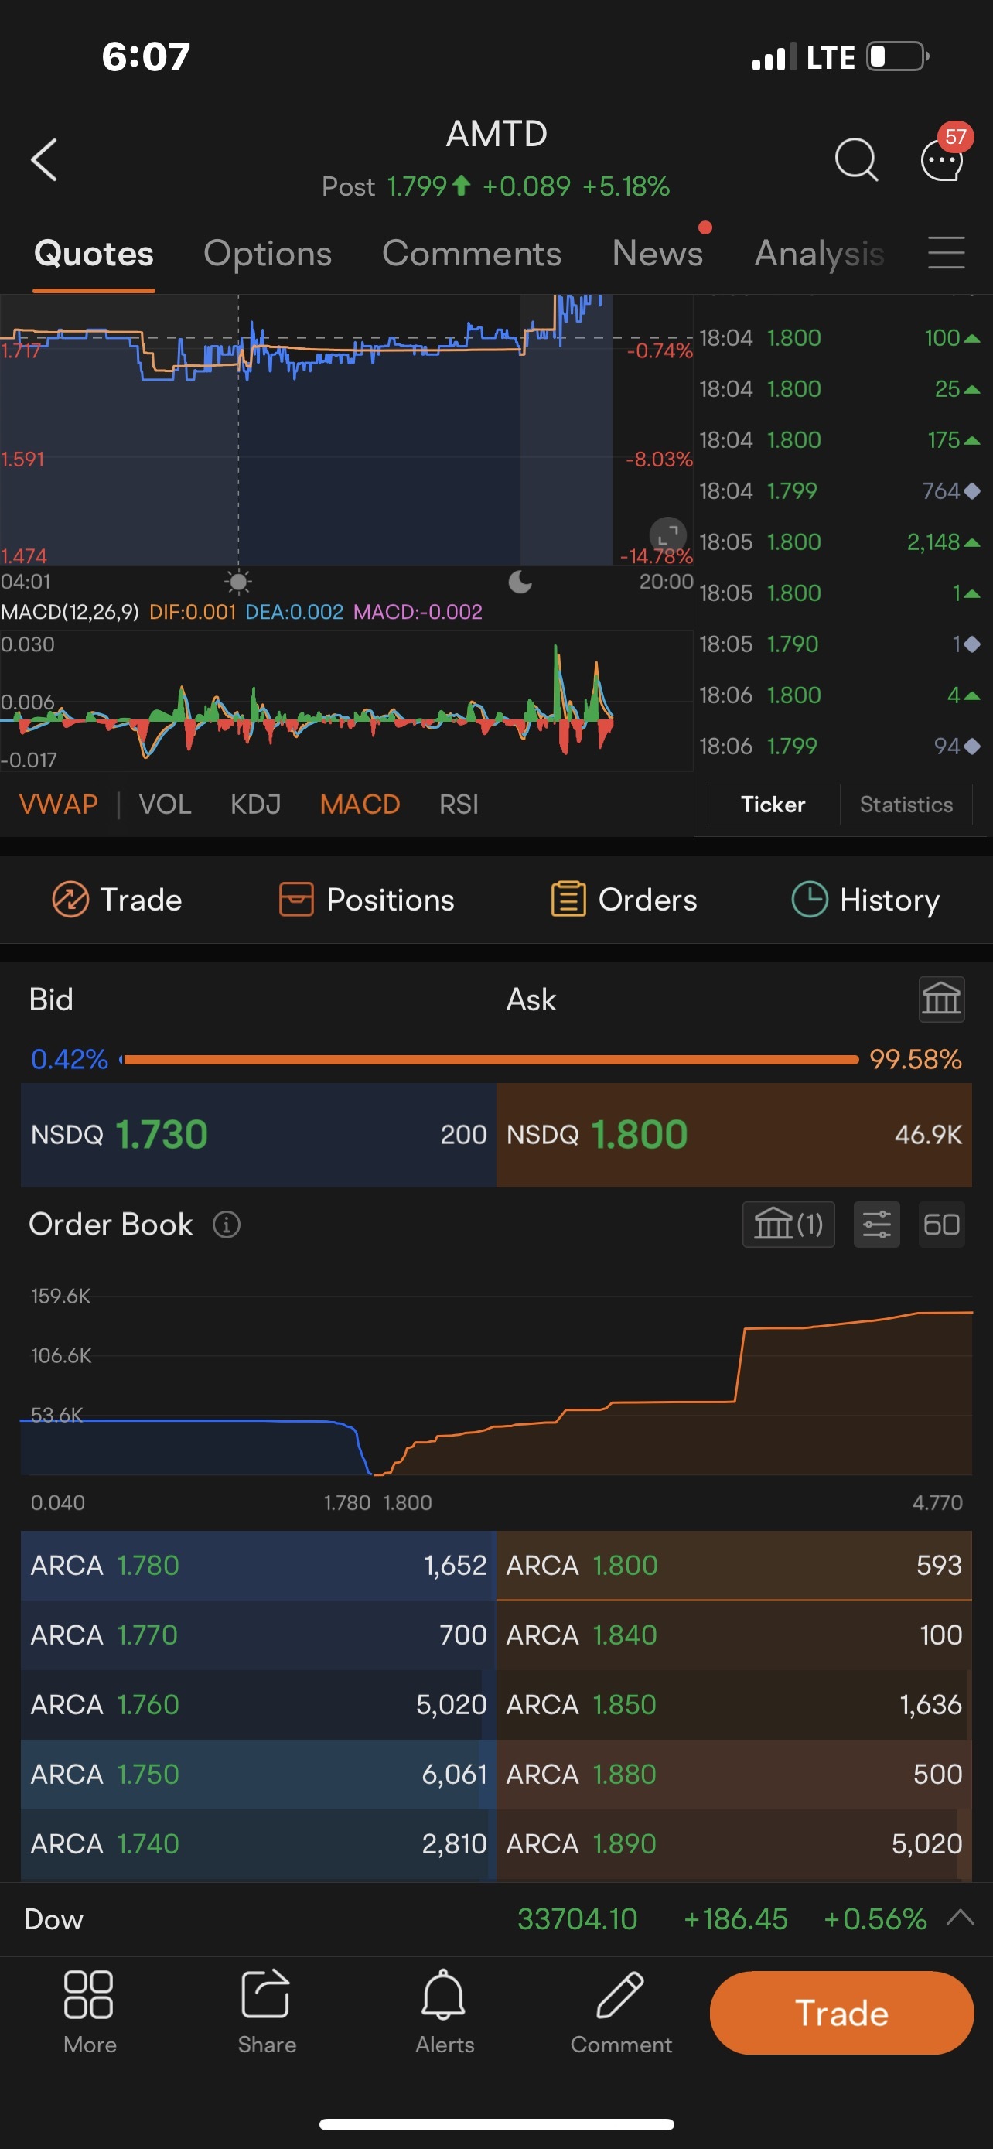Open Alerts bell icon

tap(444, 2012)
